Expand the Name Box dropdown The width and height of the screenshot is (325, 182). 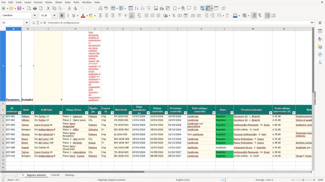(x=27, y=23)
